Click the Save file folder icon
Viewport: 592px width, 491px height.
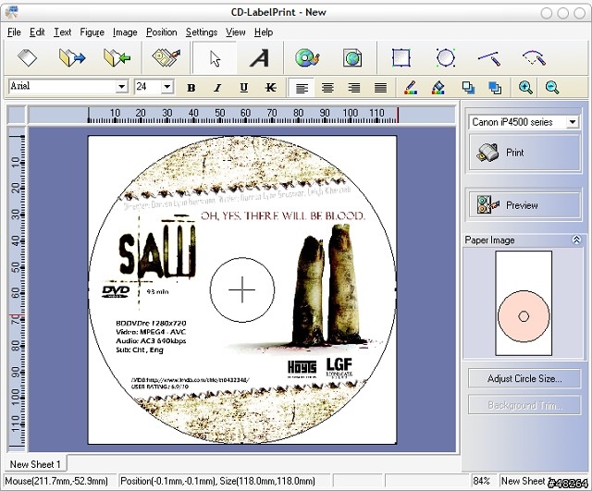(x=117, y=57)
